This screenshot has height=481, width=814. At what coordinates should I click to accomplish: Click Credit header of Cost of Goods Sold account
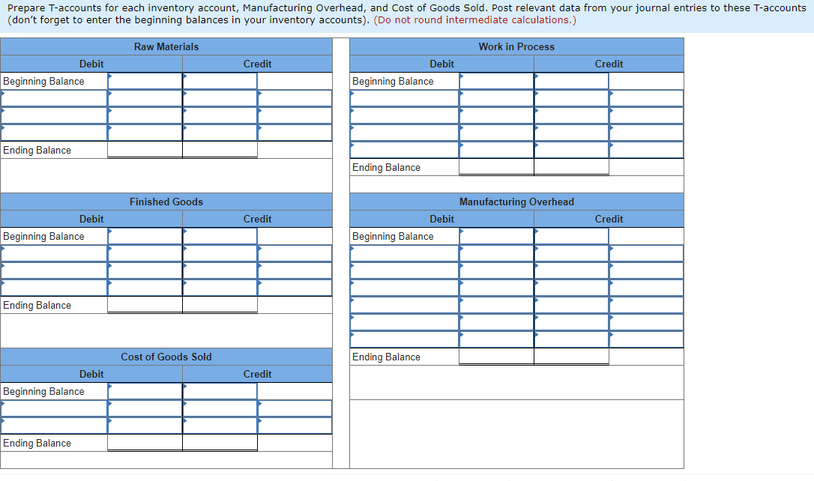258,374
